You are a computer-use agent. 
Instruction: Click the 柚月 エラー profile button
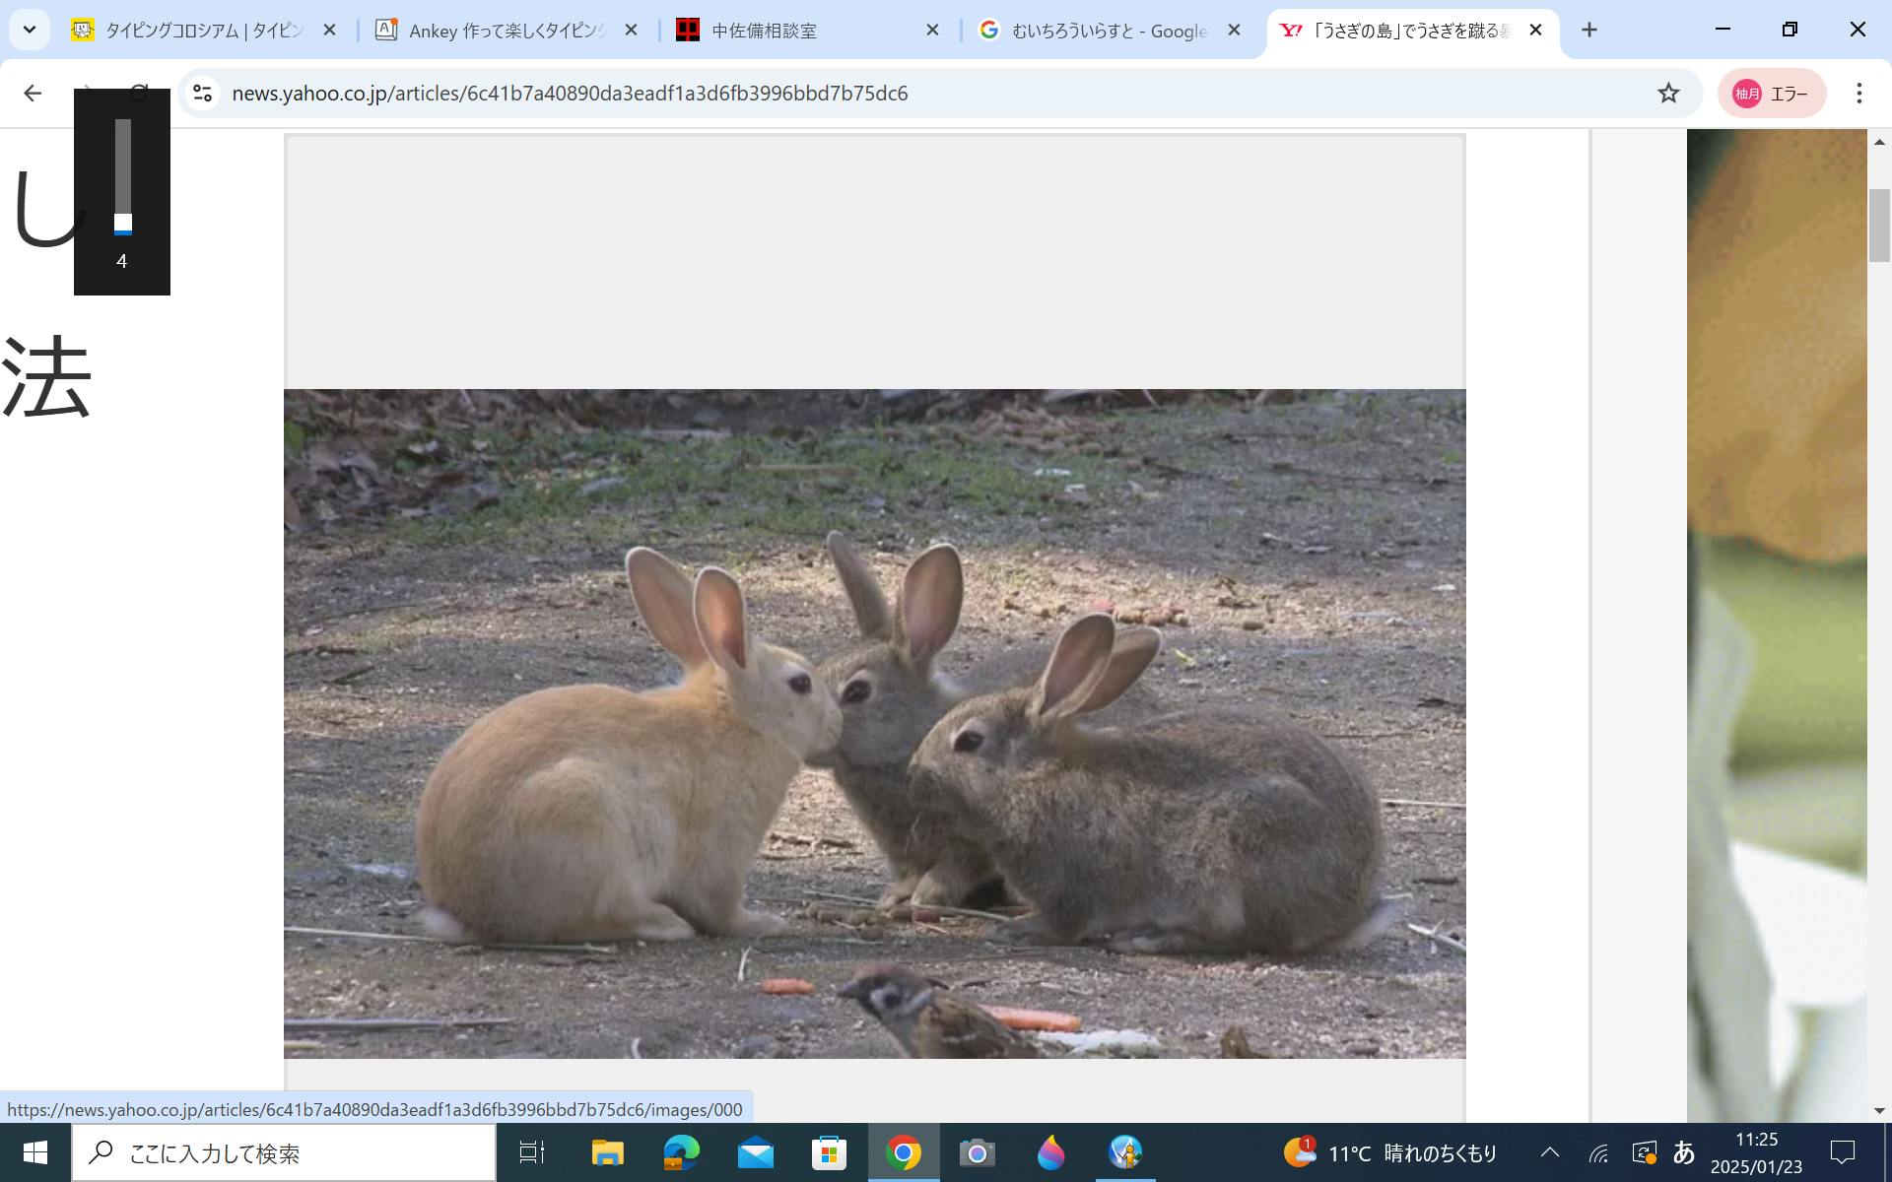(x=1771, y=94)
